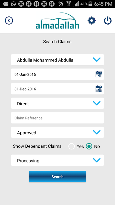Tap the almadallah logo
This screenshot has height=205, width=115.
(57, 20)
